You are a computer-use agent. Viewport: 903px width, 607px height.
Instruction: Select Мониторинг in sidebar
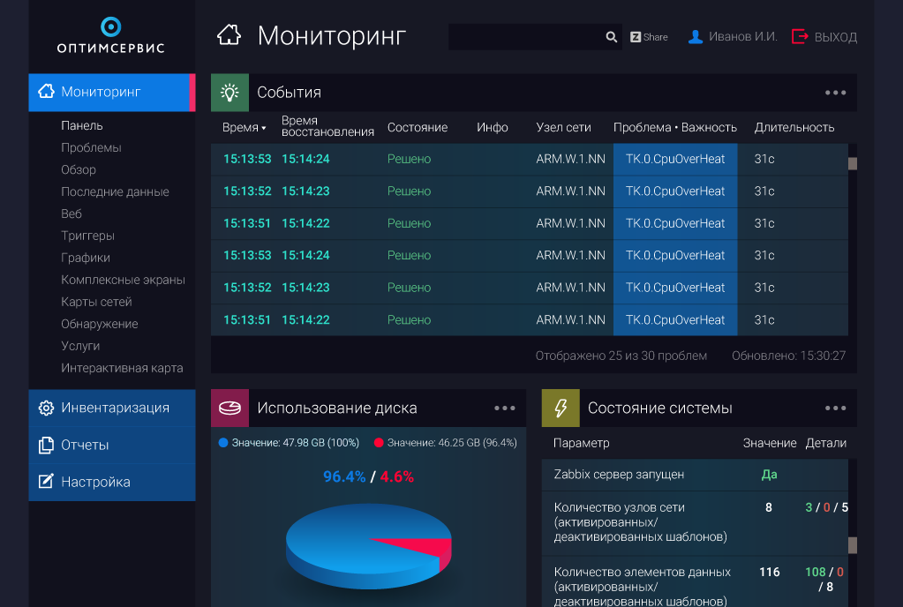click(112, 92)
